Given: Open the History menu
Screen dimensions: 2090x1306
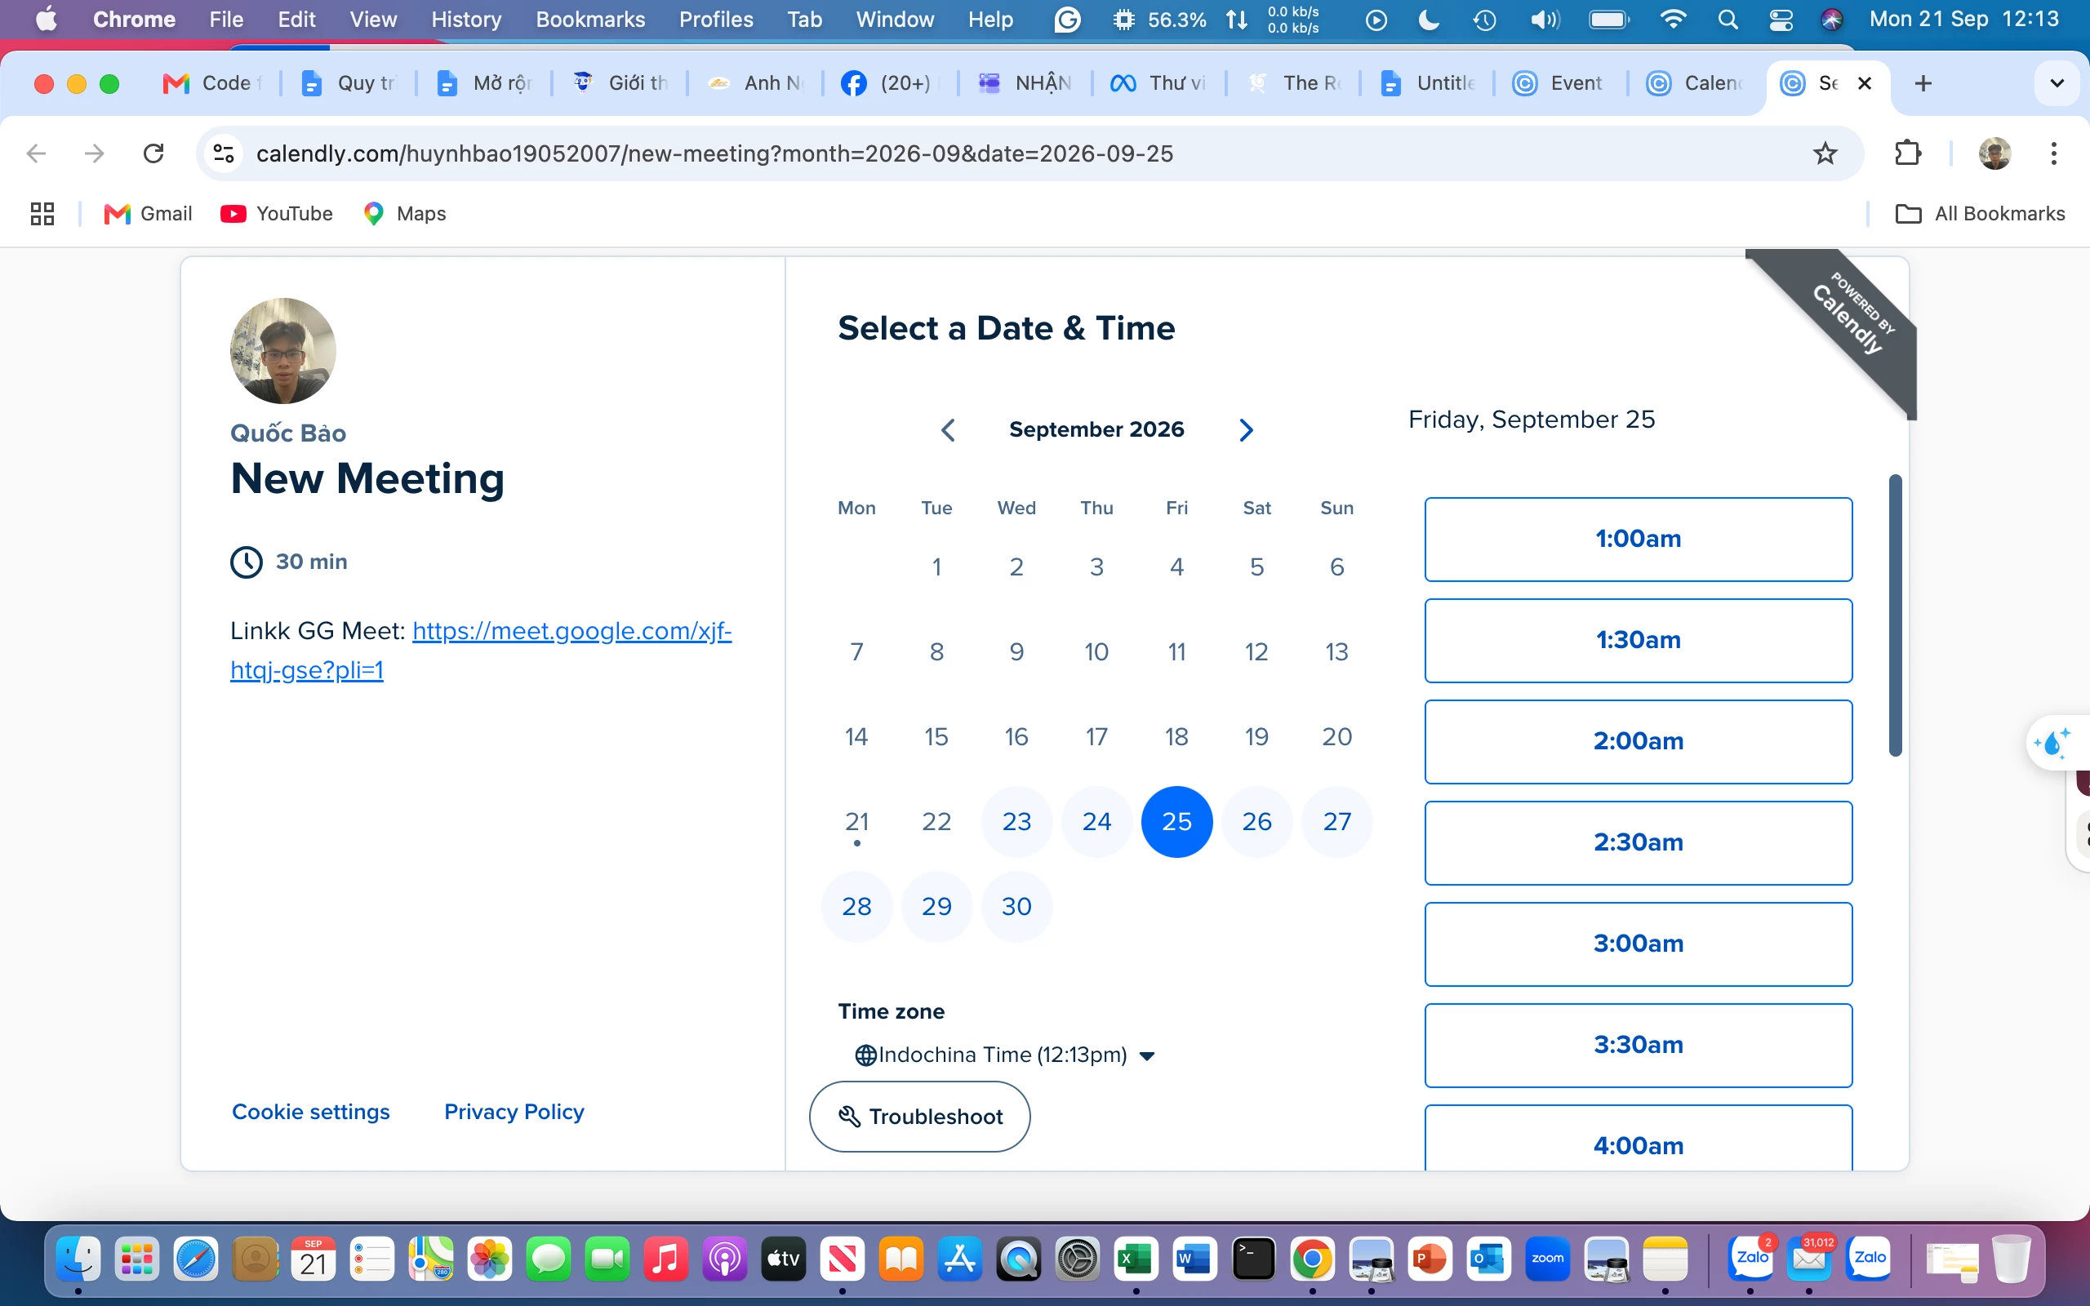Looking at the screenshot, I should 466,19.
